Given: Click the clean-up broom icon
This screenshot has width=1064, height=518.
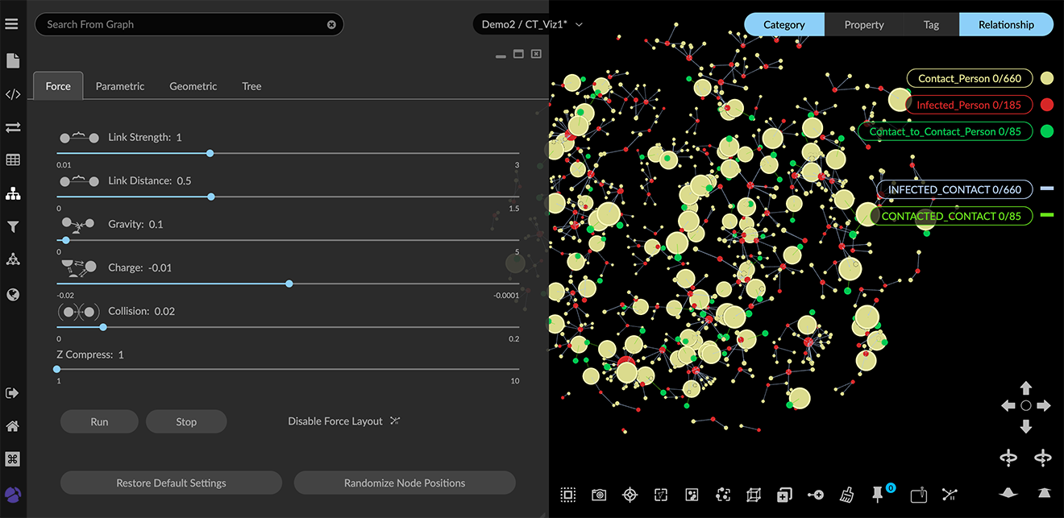Looking at the screenshot, I should tap(846, 495).
